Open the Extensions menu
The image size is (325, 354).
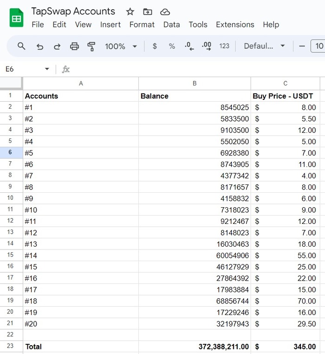click(x=235, y=25)
